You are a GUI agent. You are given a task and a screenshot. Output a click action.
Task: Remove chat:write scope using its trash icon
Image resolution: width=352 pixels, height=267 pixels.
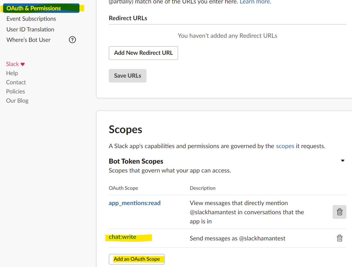(340, 238)
